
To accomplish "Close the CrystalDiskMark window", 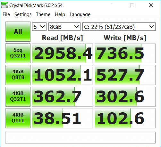I will pos(151,5).
